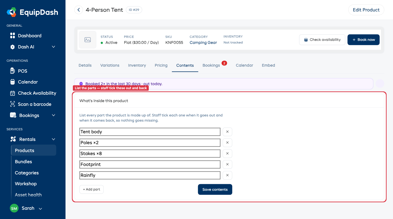Click the Poles ×2 input field
The image size is (393, 219).
[x=150, y=143]
